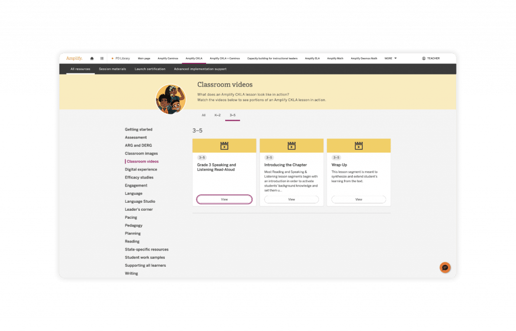Click the Grade 3 Speaking and Listening title
The height and width of the screenshot is (331, 516).
(217, 167)
